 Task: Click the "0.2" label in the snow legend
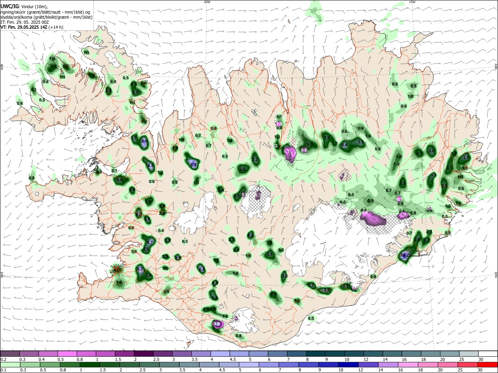click(3, 359)
